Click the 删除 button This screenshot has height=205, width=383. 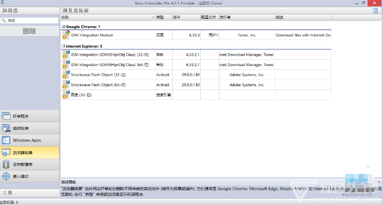pos(30,31)
